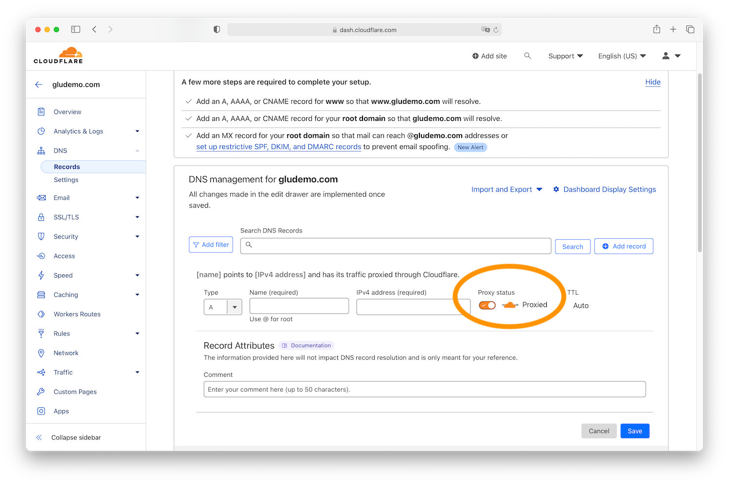Toggle the Proxy status switch
This screenshot has height=485, width=729.
click(x=487, y=305)
